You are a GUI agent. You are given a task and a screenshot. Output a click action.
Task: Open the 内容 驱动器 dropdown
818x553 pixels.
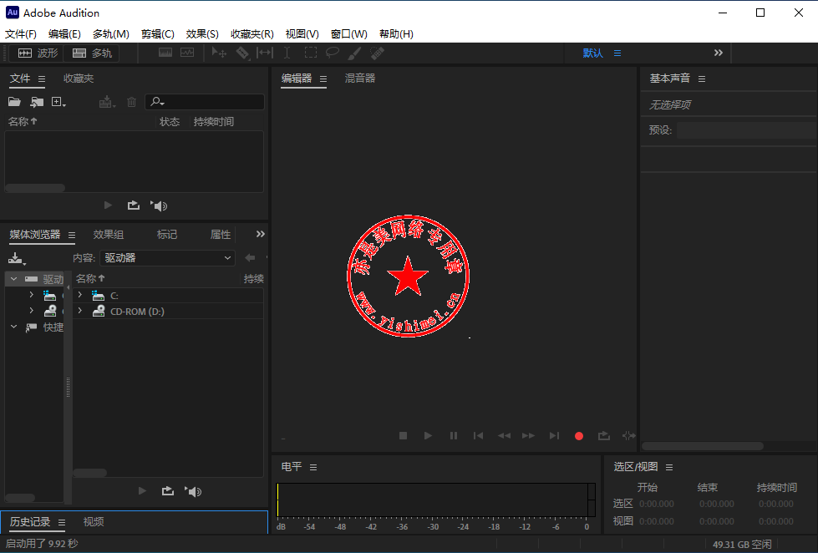[x=167, y=258]
